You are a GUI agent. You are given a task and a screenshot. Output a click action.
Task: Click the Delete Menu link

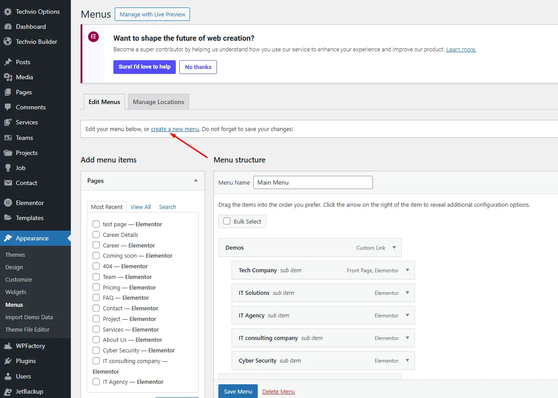tap(279, 391)
